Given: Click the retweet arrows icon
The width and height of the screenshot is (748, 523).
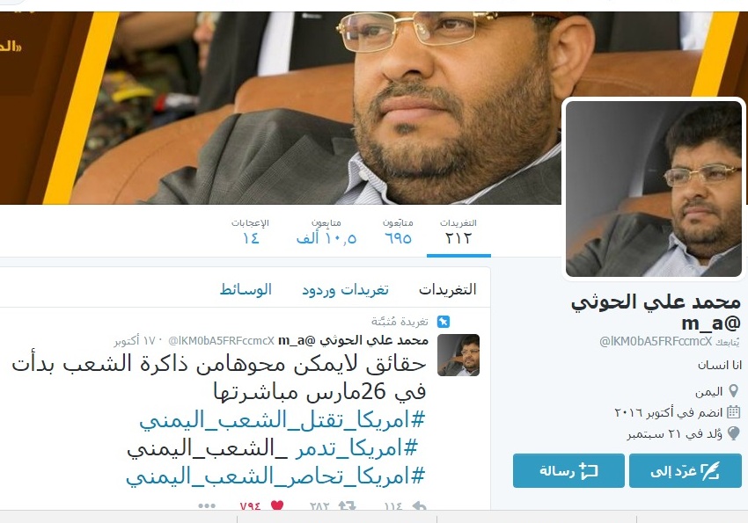Looking at the screenshot, I should 348,505.
